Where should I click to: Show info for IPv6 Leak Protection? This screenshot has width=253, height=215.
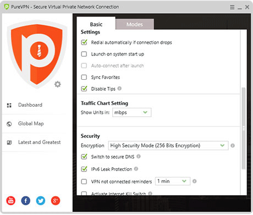[136, 169]
